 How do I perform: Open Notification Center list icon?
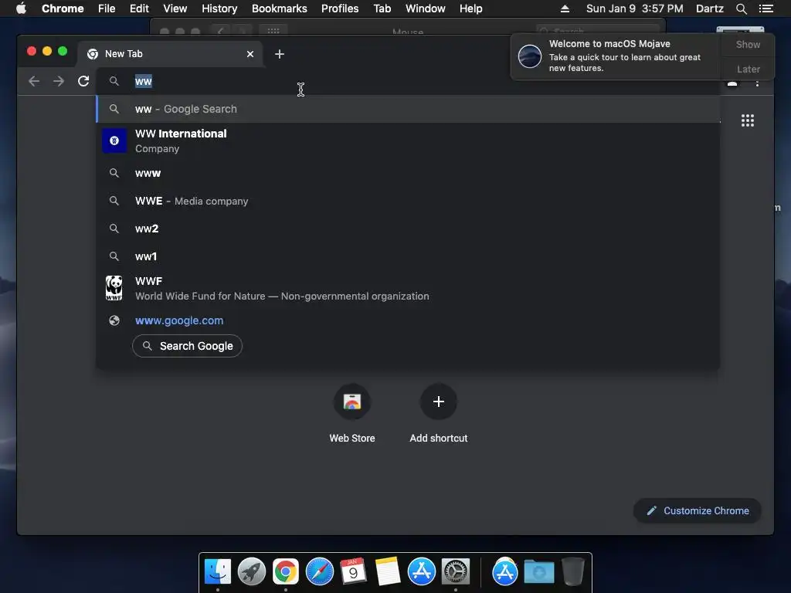click(x=766, y=8)
